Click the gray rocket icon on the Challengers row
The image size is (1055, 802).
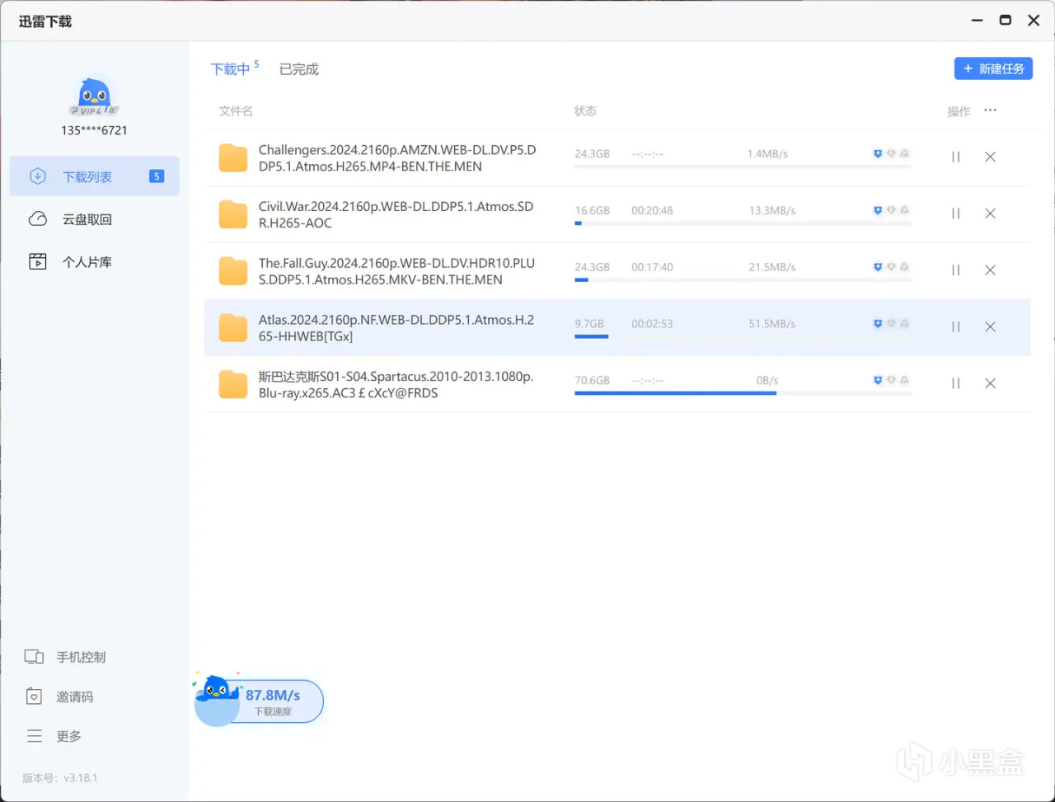pos(904,153)
